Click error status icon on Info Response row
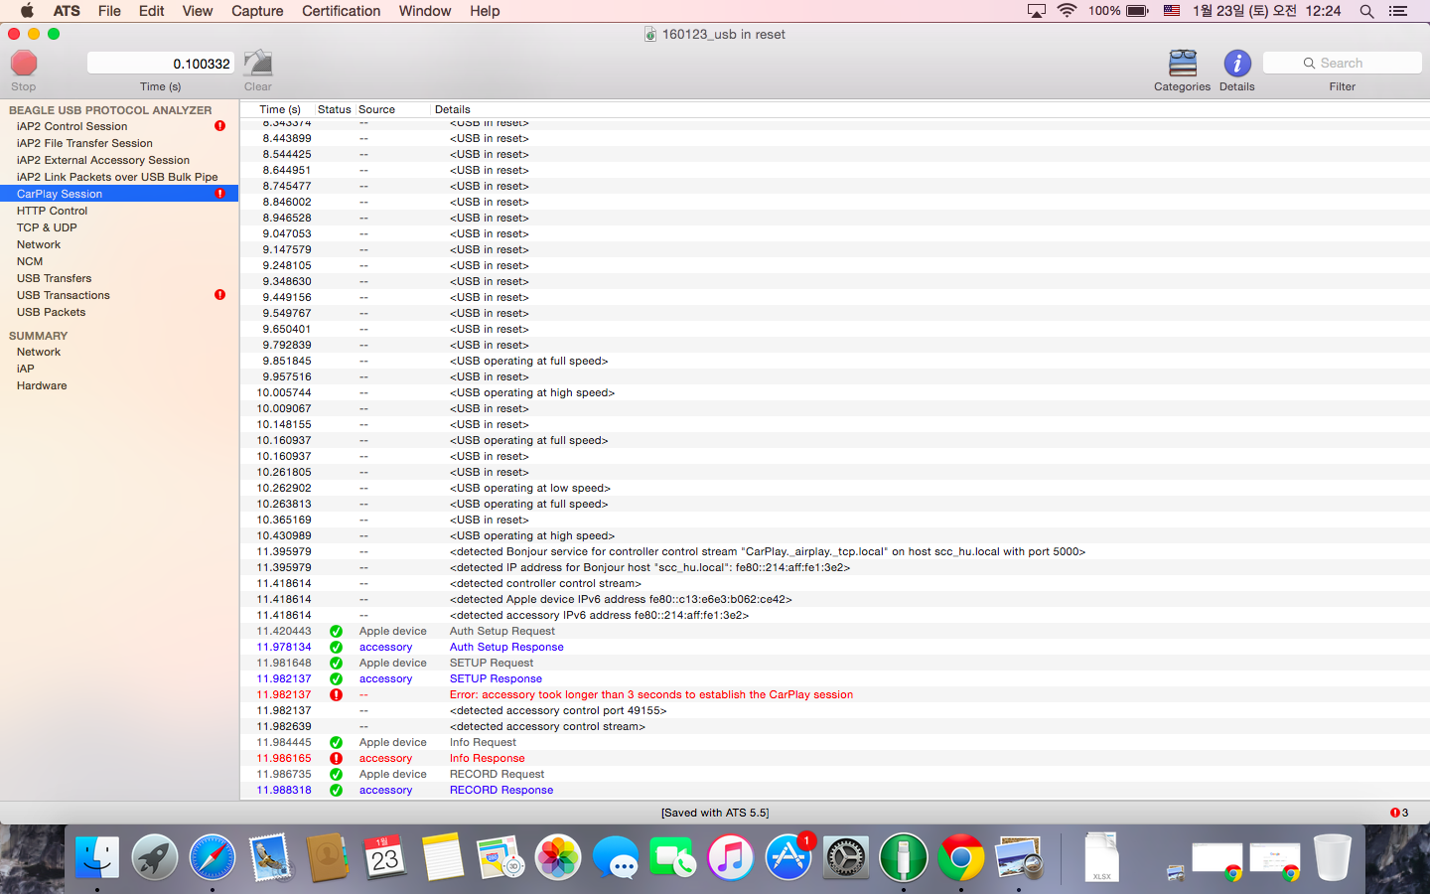Viewport: 1430px width, 894px height. tap(336, 758)
